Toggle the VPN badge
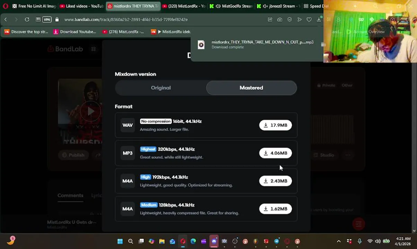 (x=47, y=20)
